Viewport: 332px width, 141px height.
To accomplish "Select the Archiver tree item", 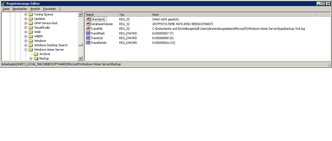I will (45, 54).
